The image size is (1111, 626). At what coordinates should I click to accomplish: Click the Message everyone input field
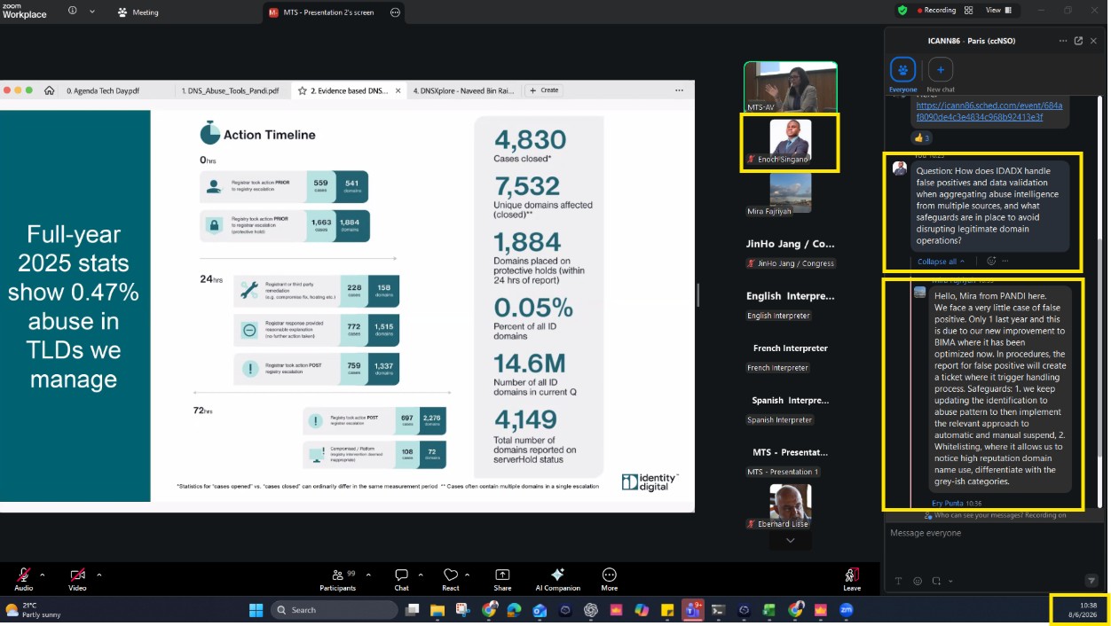pyautogui.click(x=995, y=533)
